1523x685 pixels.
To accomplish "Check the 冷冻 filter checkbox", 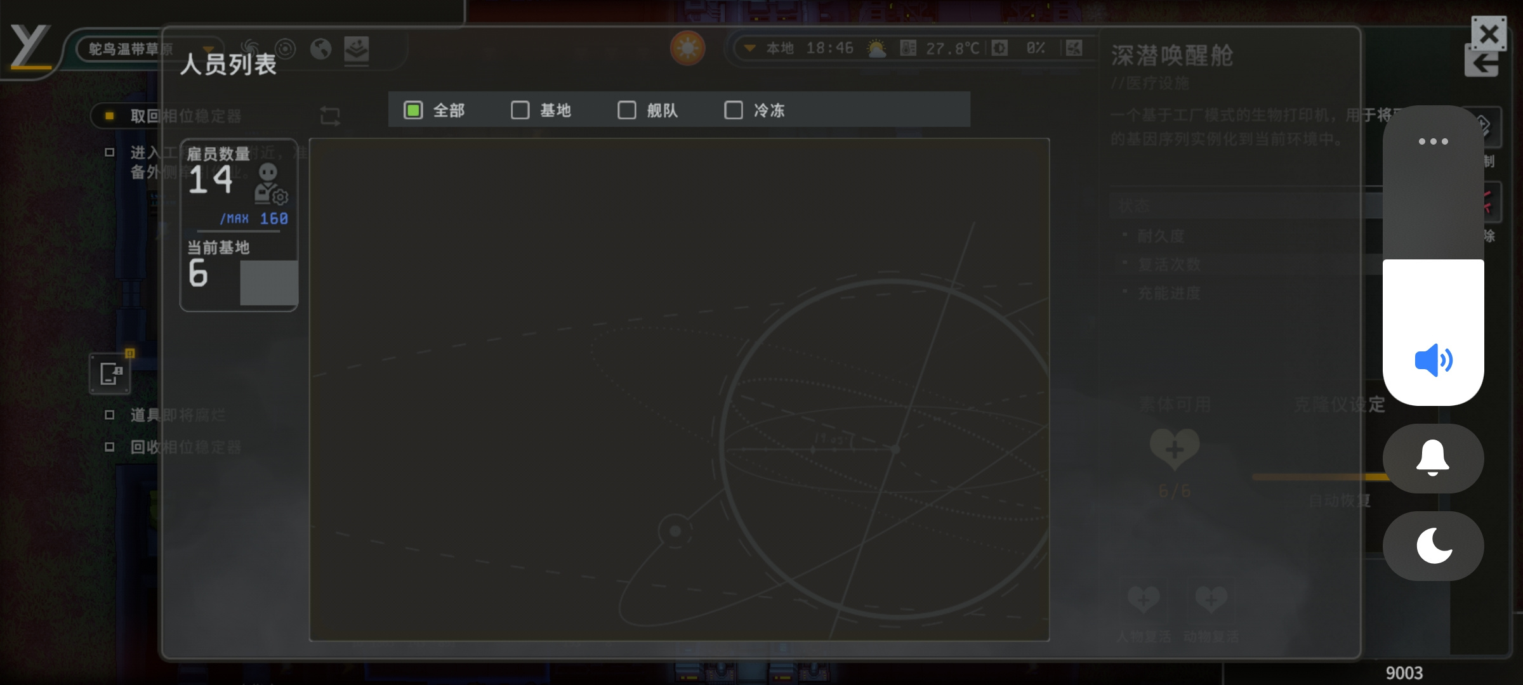I will [x=733, y=110].
